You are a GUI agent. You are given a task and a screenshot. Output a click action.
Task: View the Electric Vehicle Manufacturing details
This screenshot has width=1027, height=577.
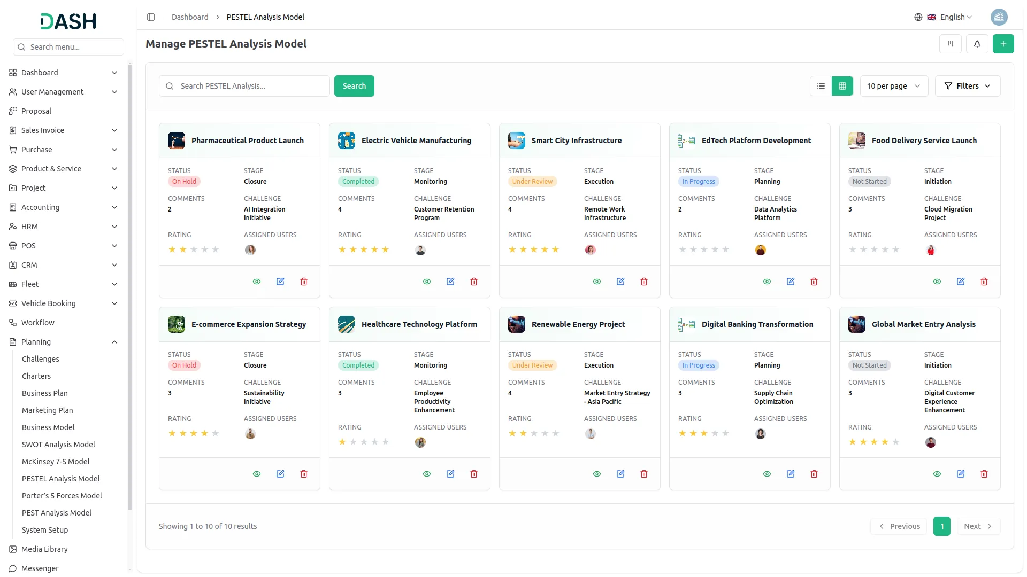click(427, 282)
